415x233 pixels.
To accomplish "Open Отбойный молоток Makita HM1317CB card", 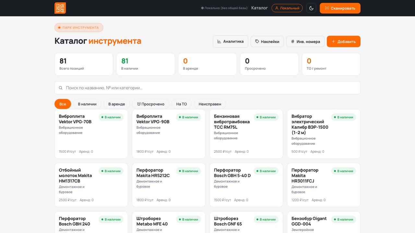I will coord(91,185).
